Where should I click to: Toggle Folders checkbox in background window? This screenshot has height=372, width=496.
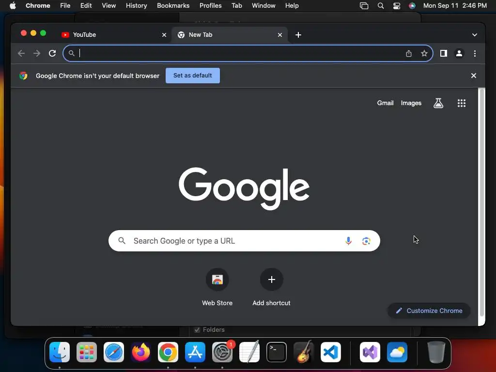click(x=197, y=329)
